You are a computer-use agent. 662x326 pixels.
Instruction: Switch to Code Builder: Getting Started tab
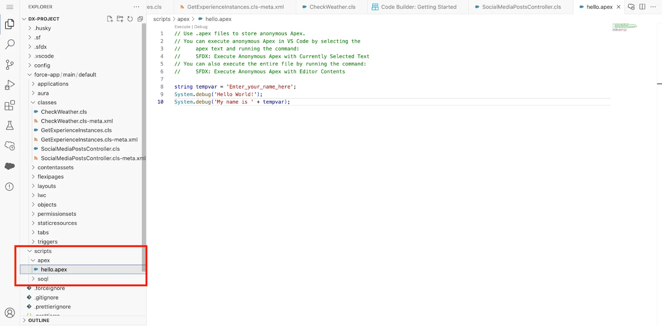418,7
